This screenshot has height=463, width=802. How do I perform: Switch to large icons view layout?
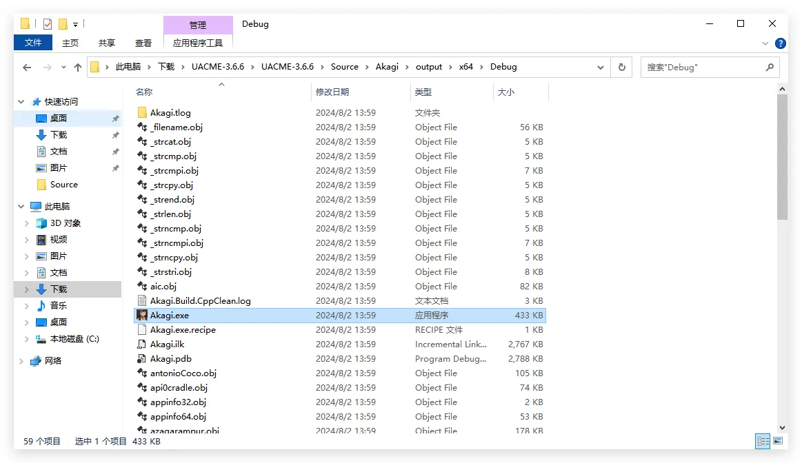[778, 441]
